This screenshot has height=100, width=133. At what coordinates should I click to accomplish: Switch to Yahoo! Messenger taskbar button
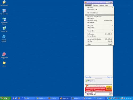65,98
